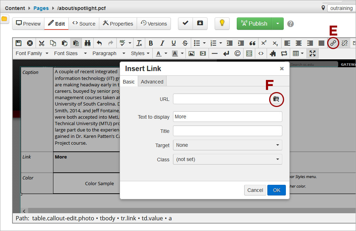Click the Paste clipboard icon
The image size is (356, 231).
click(64, 43)
